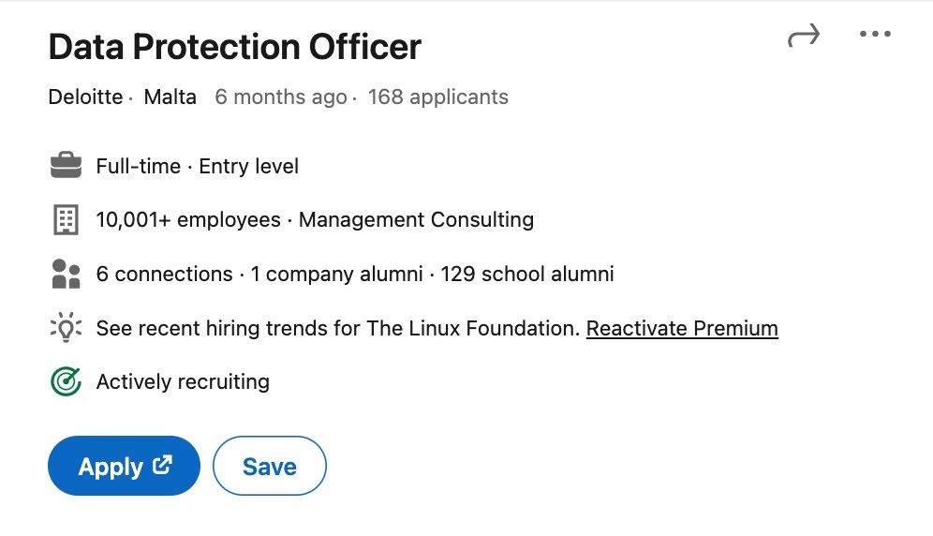Click the briefcase job type icon
The height and width of the screenshot is (536, 933).
tap(66, 167)
